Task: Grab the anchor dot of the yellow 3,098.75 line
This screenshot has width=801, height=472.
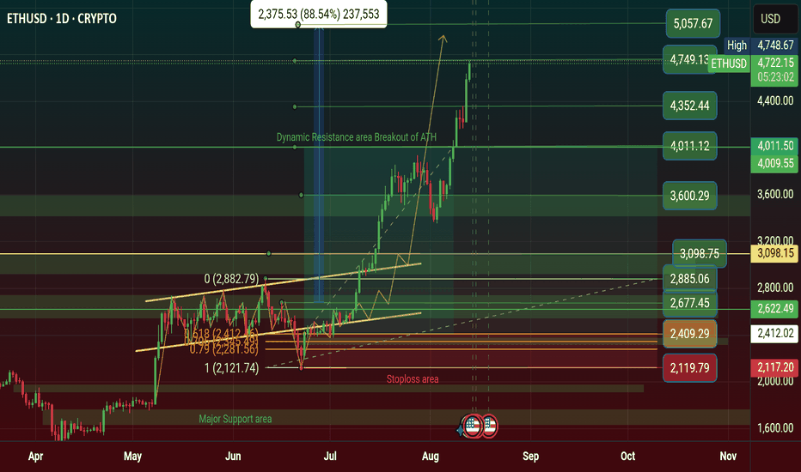Action: point(269,253)
